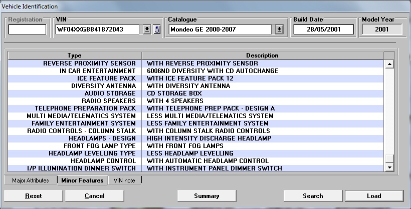Click the Description column header
The height and width of the screenshot is (209, 411).
[x=262, y=55]
